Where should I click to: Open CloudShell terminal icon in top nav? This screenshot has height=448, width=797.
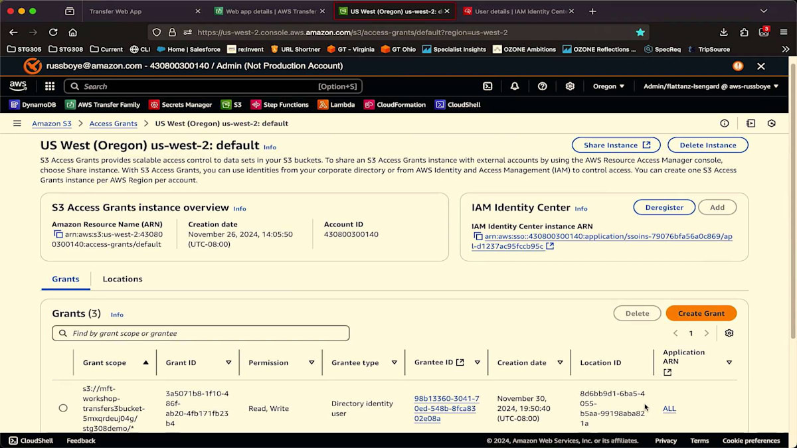pyautogui.click(x=487, y=86)
